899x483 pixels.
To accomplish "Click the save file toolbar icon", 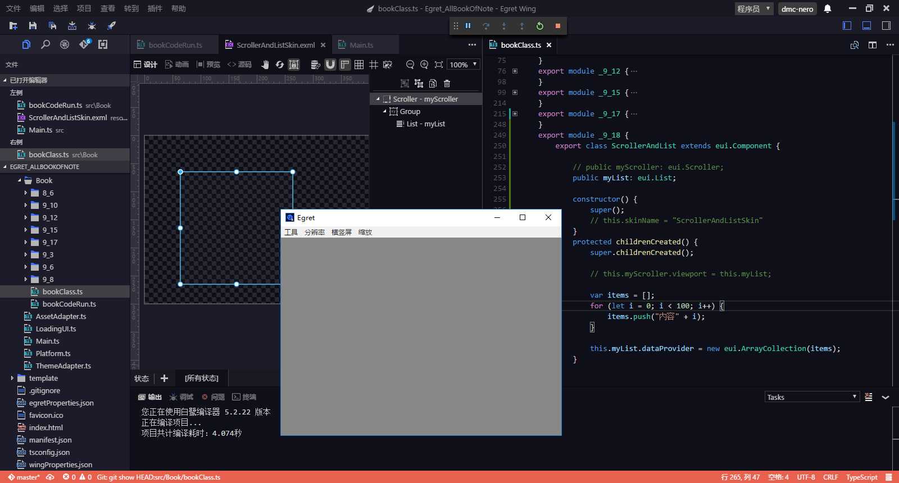I will coord(33,26).
